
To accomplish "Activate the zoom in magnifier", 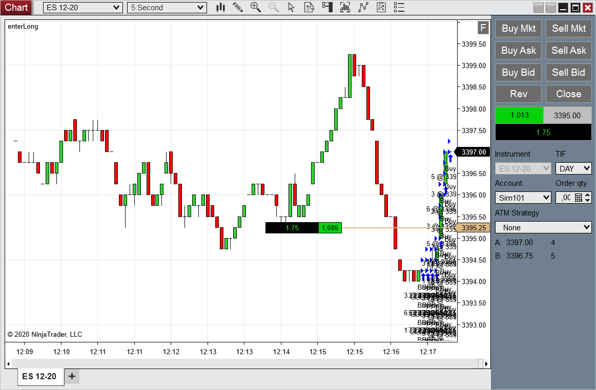I will 255,7.
